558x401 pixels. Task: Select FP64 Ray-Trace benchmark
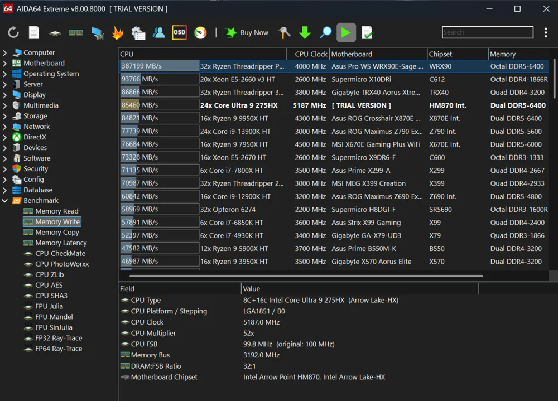click(x=58, y=349)
